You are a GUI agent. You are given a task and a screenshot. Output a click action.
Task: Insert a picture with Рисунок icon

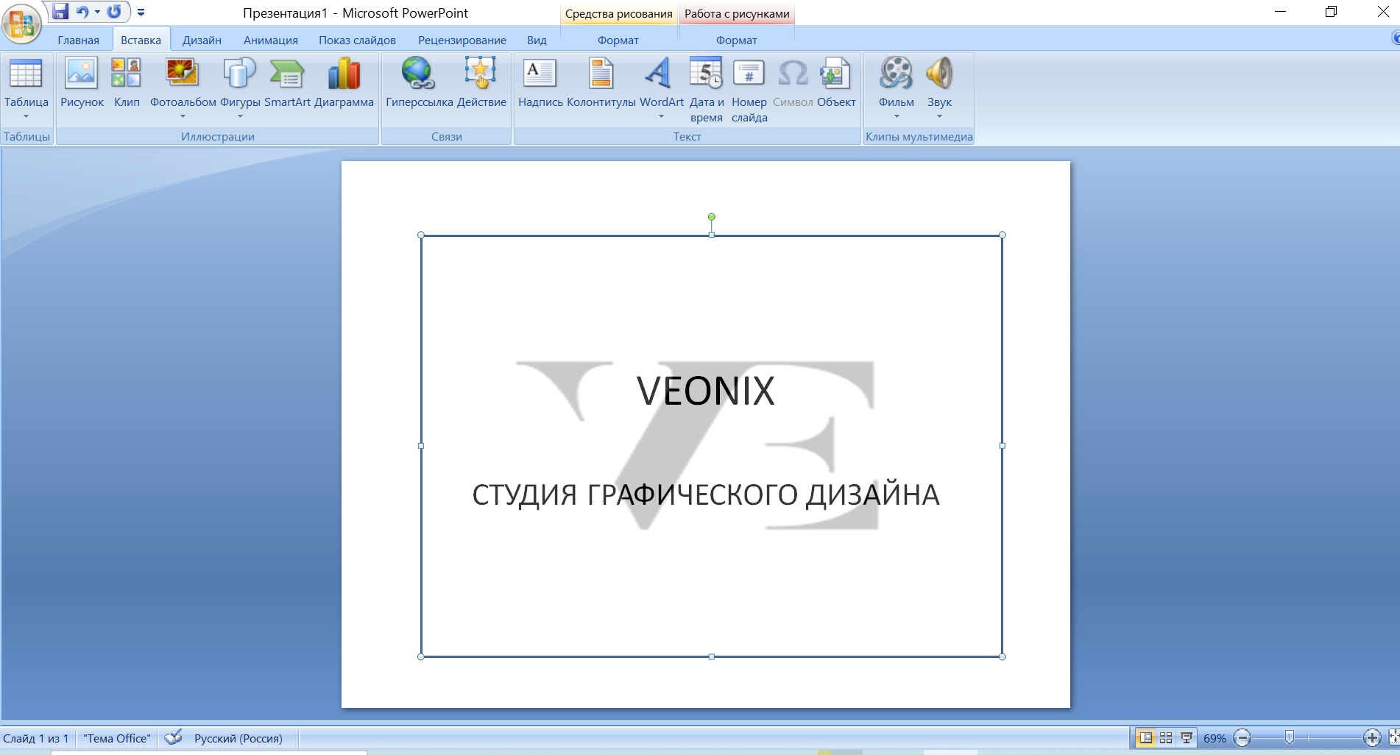pyautogui.click(x=82, y=82)
